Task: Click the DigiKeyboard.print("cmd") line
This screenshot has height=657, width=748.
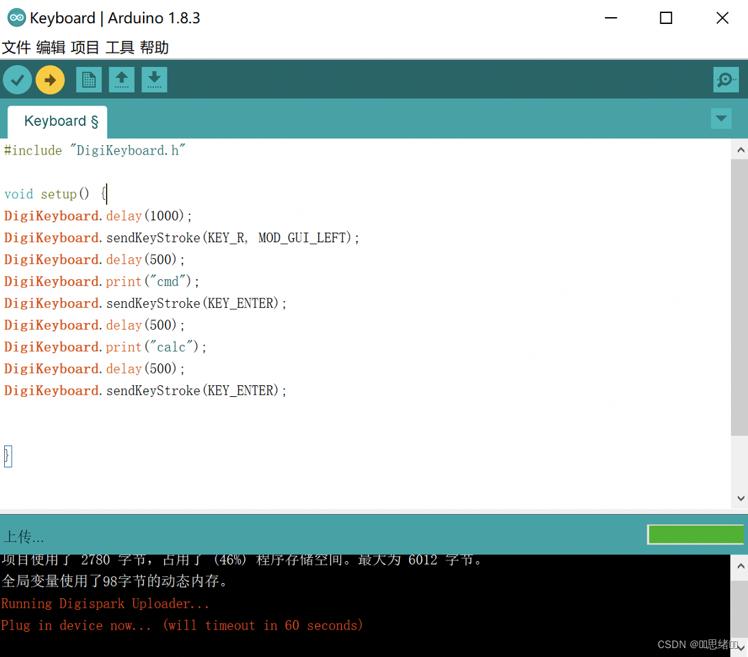Action: pos(101,281)
